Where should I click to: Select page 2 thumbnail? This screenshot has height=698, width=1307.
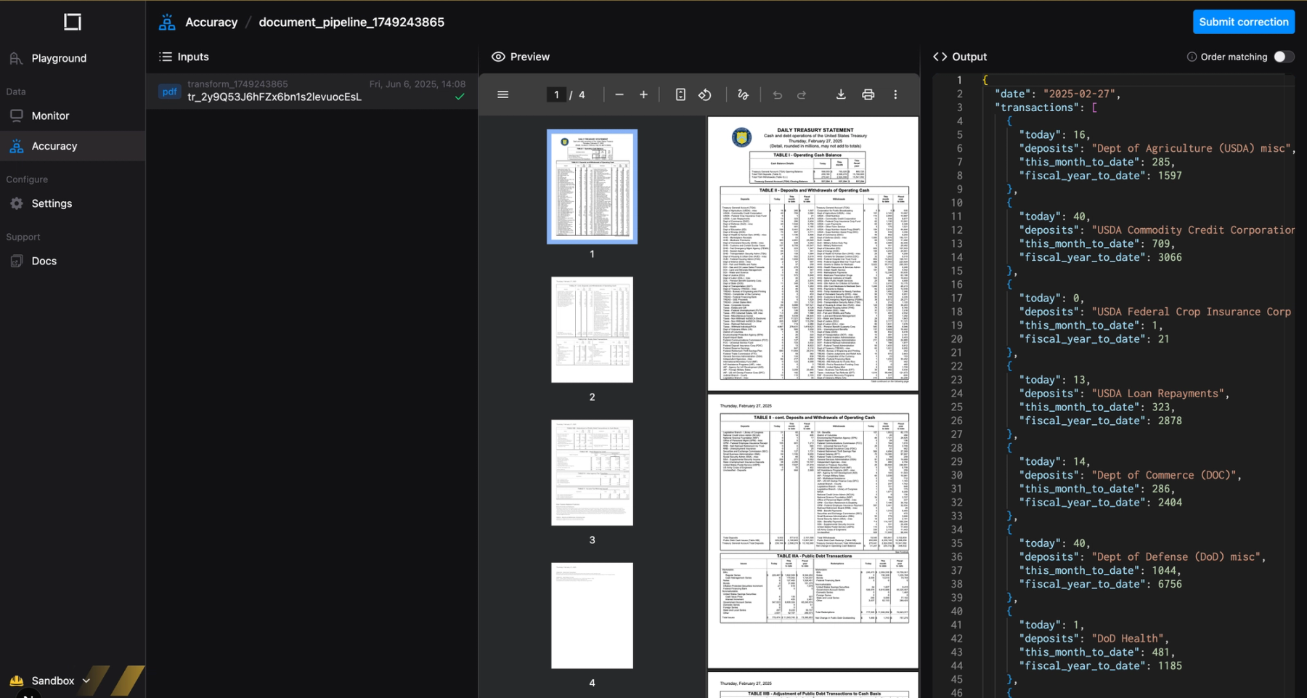pos(592,330)
